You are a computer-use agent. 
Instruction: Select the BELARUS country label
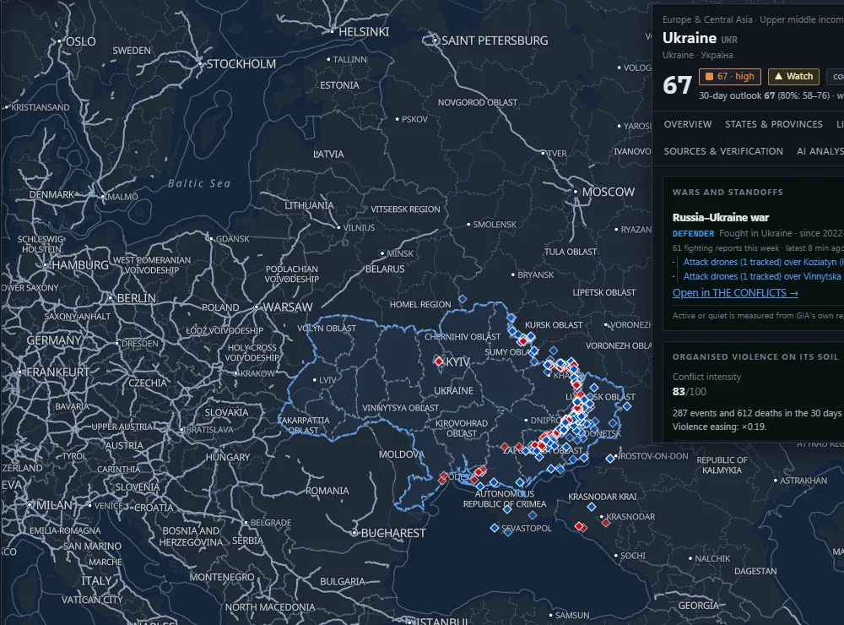point(385,269)
